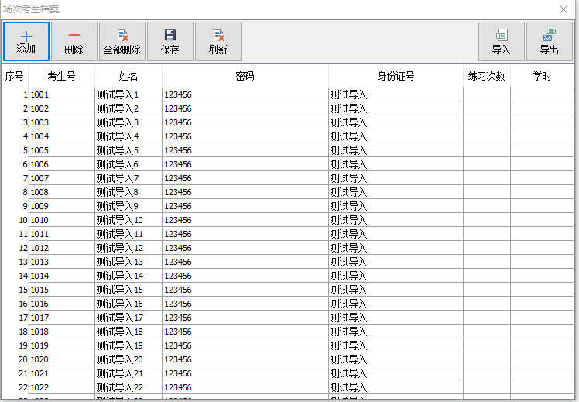
Task: Select name cell 测试导入11
Action: [x=128, y=234]
